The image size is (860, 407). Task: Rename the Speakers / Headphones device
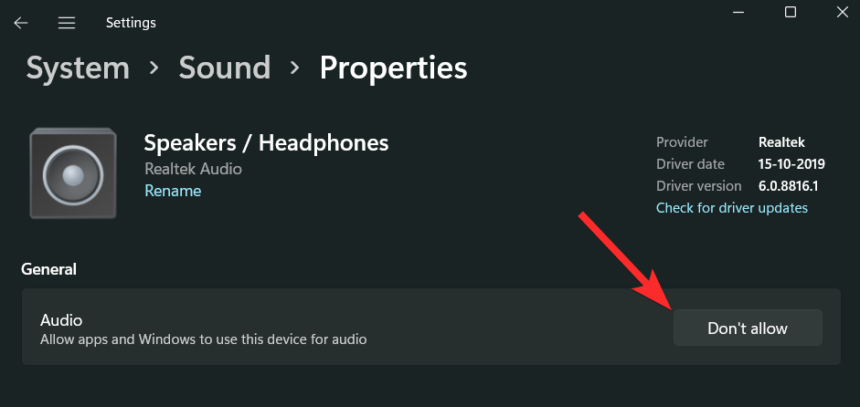[x=173, y=191]
